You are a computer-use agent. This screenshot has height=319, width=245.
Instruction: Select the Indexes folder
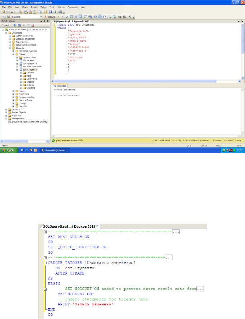30,85
